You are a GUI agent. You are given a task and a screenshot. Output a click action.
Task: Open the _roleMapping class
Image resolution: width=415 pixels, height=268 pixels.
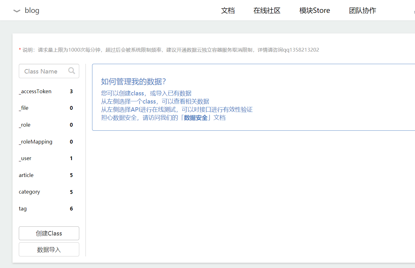(x=35, y=142)
